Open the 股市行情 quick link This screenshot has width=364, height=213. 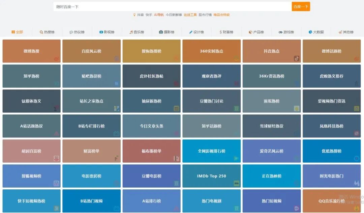coord(205,15)
